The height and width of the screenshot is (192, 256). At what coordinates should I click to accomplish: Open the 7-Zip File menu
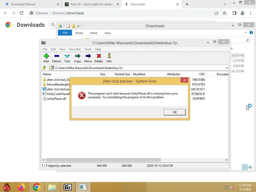point(45,49)
